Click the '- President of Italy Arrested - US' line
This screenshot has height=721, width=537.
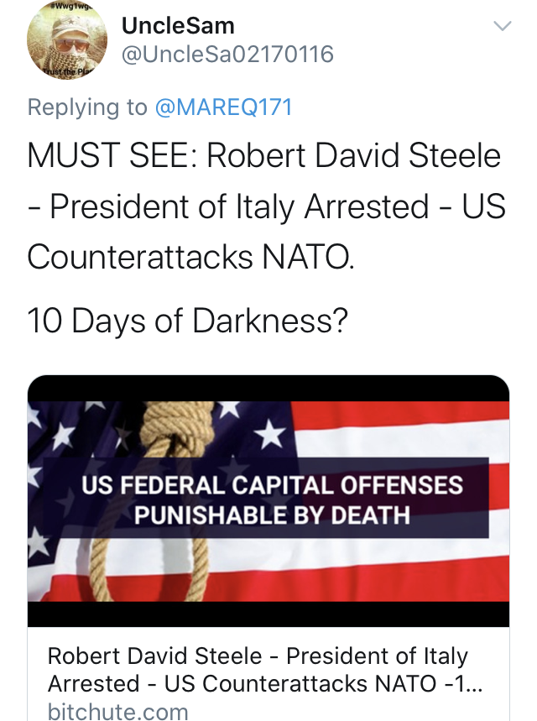[267, 206]
